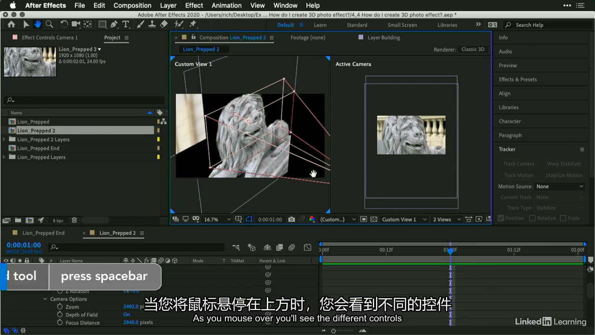The width and height of the screenshot is (595, 335).
Task: Select the Horizontal Type tool
Action: pyautogui.click(x=126, y=25)
